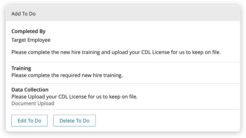
Task: Click the divider line above Training heading
Action: coord(126,62)
